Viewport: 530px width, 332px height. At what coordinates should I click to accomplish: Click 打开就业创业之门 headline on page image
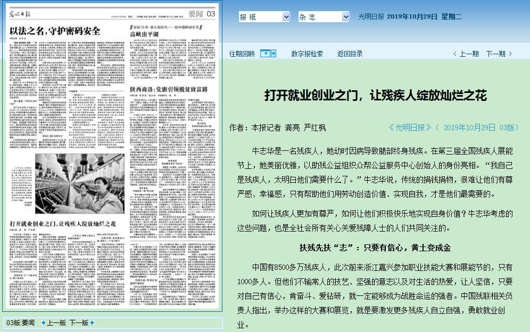63,224
